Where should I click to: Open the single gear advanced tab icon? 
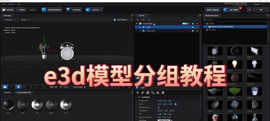163,93
